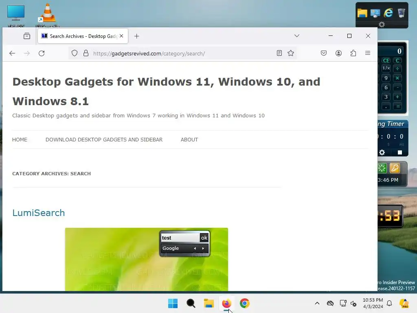Click the digital clock gadget showing :53

coord(390,216)
